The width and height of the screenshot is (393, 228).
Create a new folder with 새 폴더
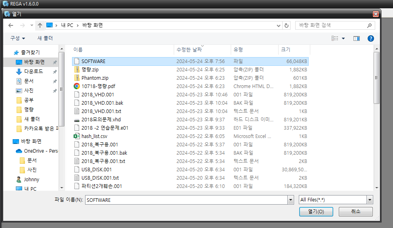45,38
